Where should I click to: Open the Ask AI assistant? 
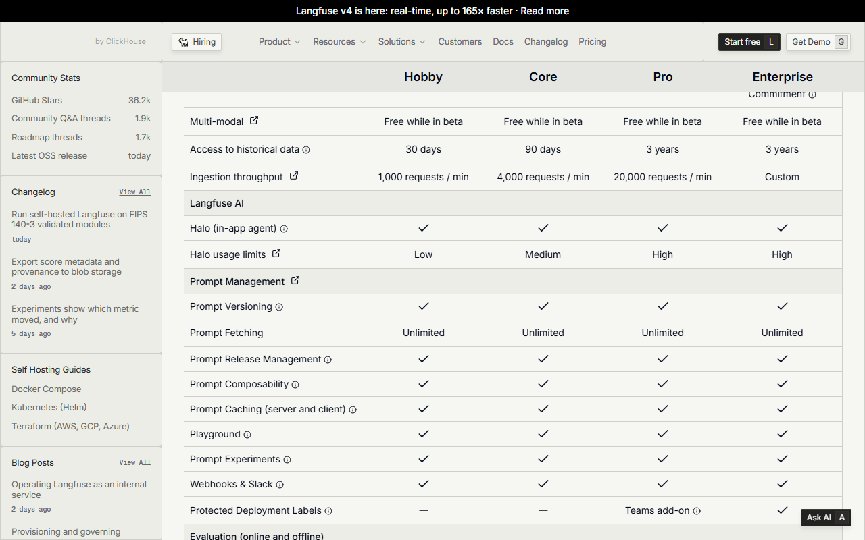click(826, 518)
